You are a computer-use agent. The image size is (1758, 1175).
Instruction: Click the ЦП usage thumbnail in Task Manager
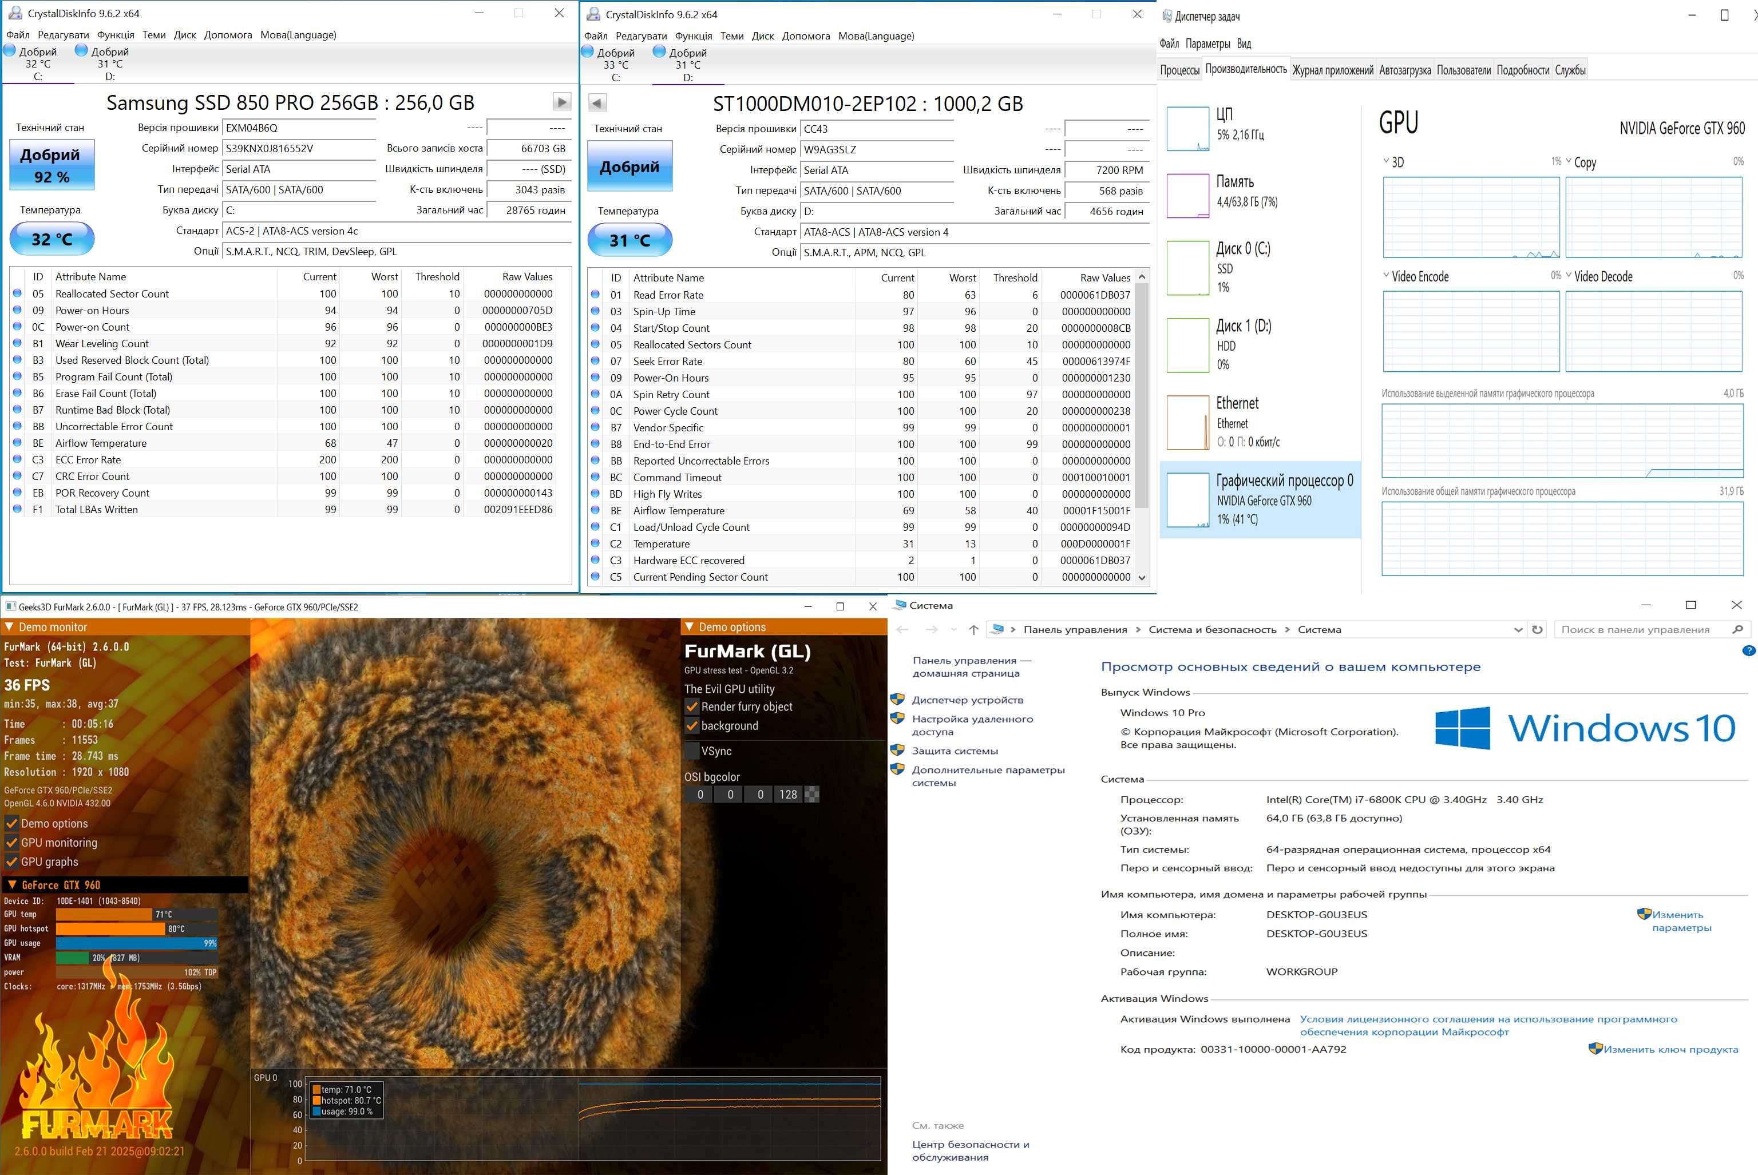1187,128
